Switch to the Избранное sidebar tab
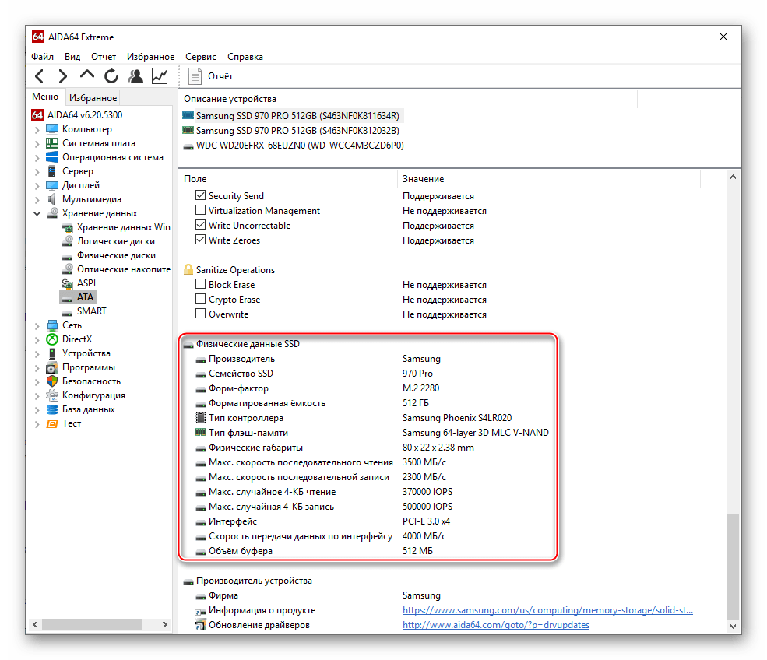The width and height of the screenshot is (767, 660). tap(93, 98)
